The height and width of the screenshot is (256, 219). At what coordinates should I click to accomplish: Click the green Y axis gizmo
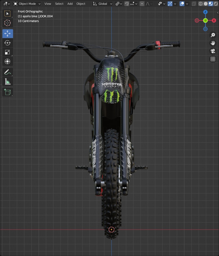205,20
